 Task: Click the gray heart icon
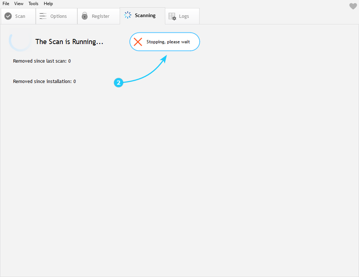(x=353, y=6)
